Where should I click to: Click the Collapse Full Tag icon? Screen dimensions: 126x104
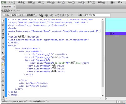(x=3, y=31)
